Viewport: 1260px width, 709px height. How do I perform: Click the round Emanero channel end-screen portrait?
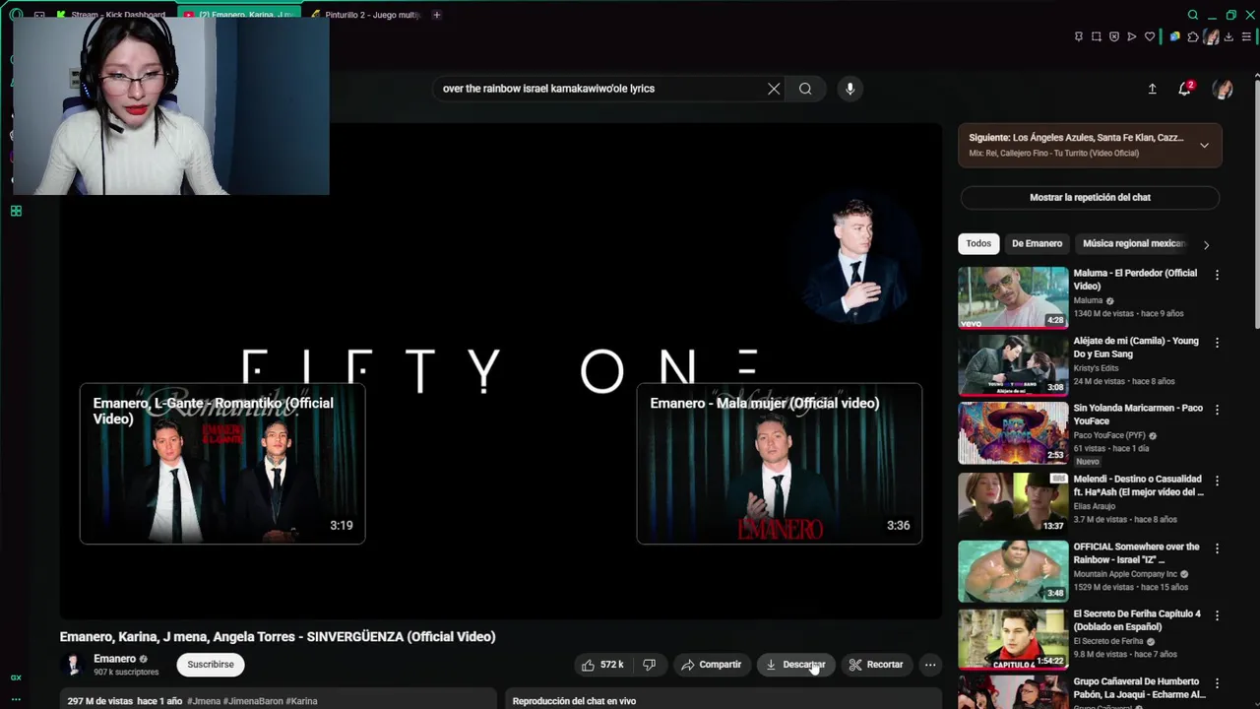(853, 258)
